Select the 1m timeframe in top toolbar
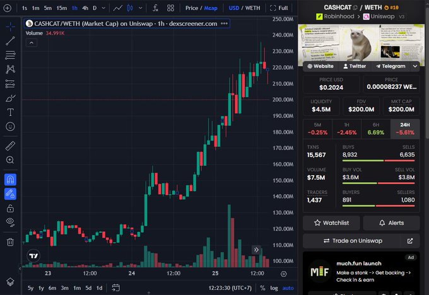This screenshot has width=429, height=295. click(35, 8)
